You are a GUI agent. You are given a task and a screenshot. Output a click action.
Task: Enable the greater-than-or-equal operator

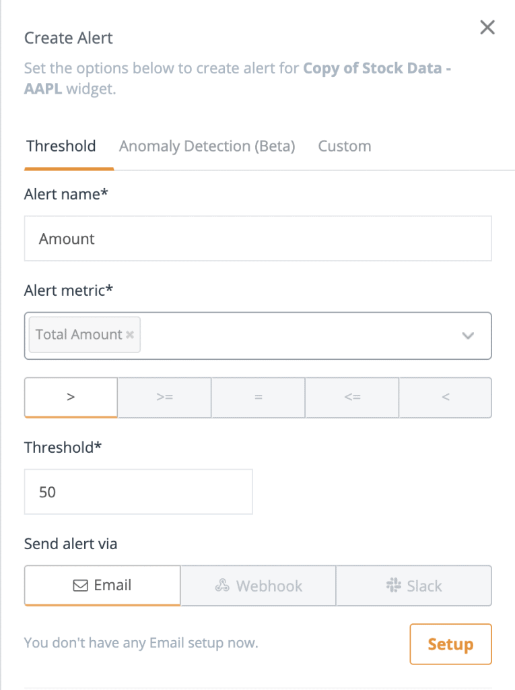(164, 398)
